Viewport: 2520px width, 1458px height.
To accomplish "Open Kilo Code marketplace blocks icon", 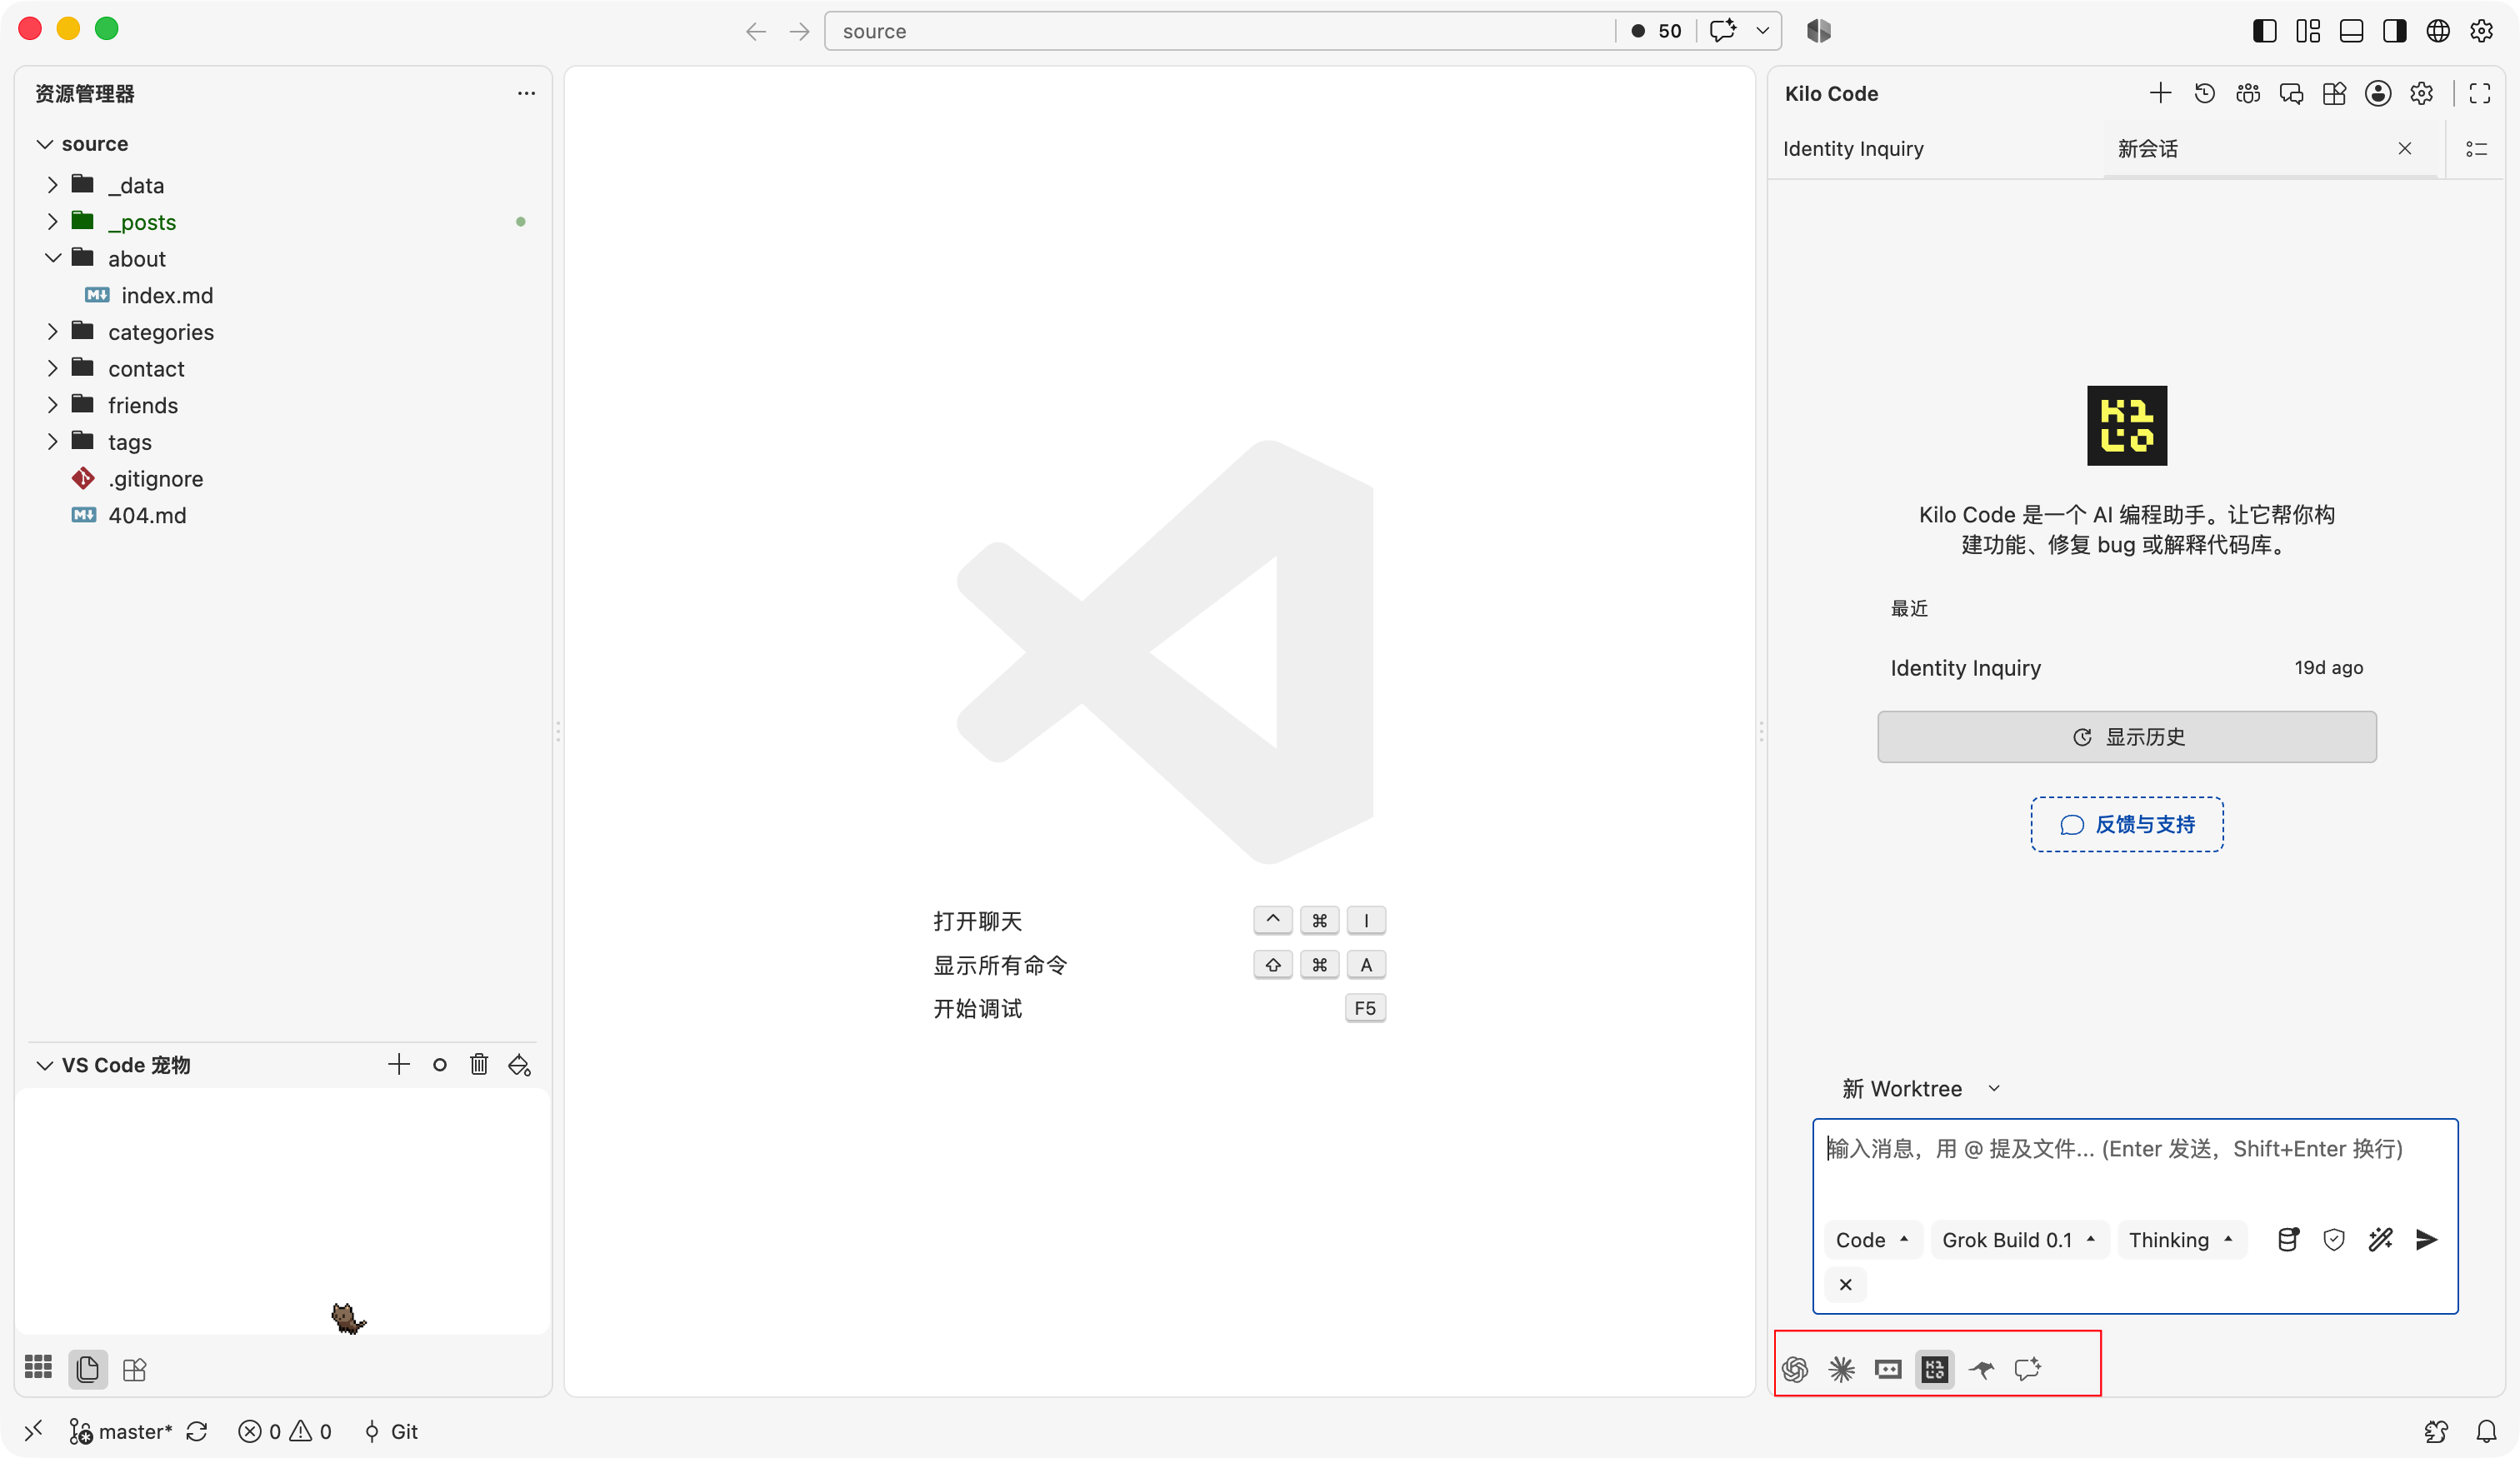I will [2334, 93].
